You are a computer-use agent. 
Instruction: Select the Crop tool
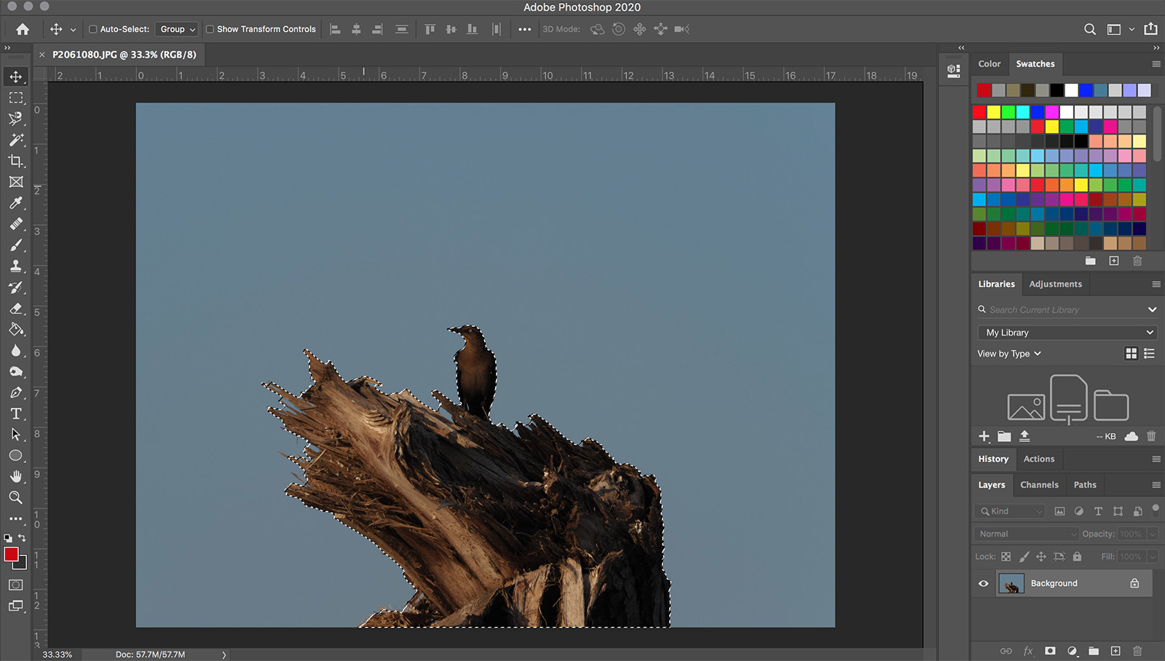click(17, 162)
